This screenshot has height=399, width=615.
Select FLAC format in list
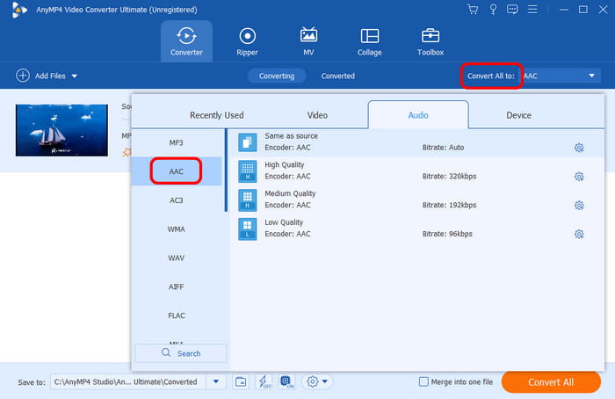click(x=176, y=316)
